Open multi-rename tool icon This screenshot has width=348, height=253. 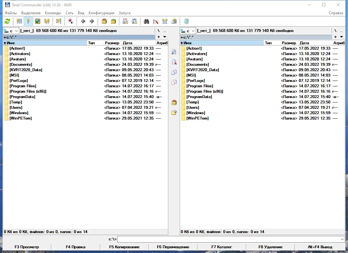pyautogui.click(x=156, y=21)
